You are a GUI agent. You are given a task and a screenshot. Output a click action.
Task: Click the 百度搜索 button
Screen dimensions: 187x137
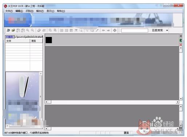[157, 30]
